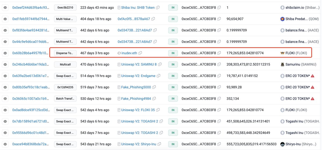This screenshot has height=150, width=322.
Task: Click the Shiryo-Inu token logo icon
Action: [282, 144]
